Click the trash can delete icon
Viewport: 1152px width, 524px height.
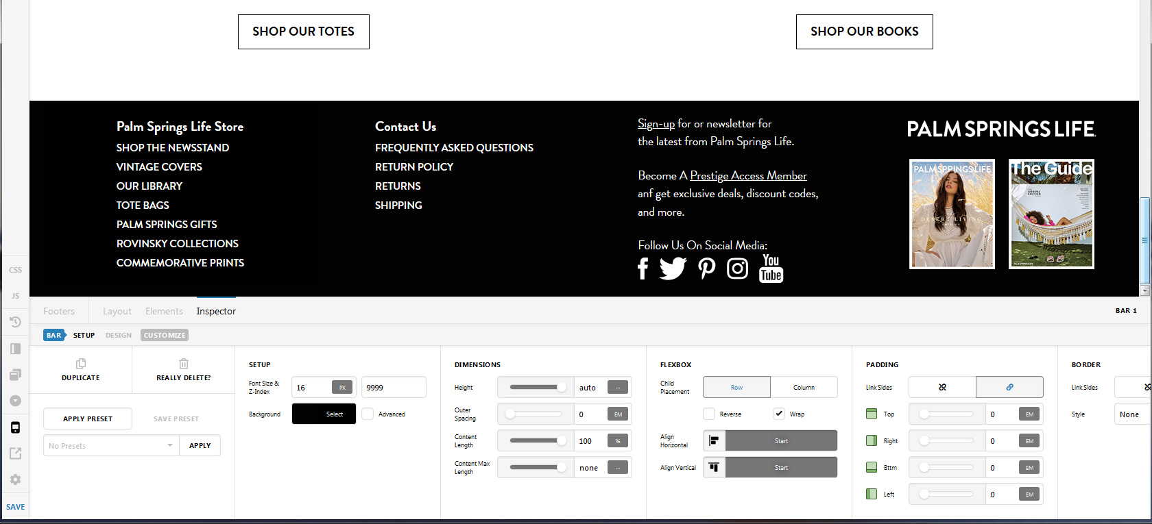[x=184, y=364]
